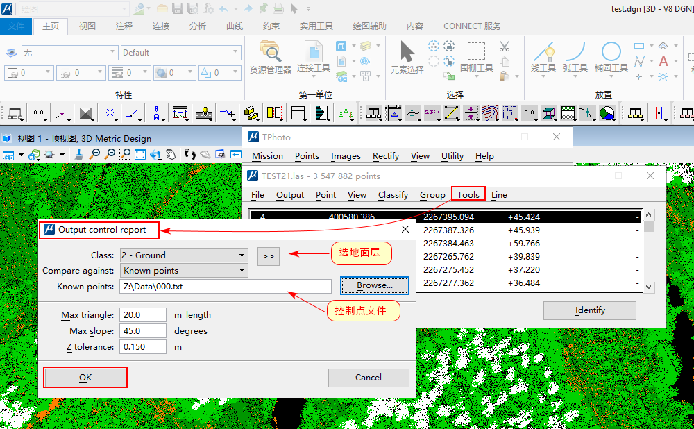Open the color dropdown showing 0 in ribbon
The image size is (694, 429).
[x=29, y=73]
